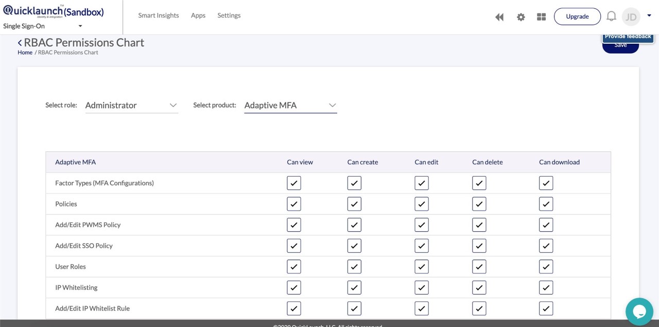Toggle Can create for Add/Edit PWMS Policy
This screenshot has height=327, width=659.
coord(354,225)
